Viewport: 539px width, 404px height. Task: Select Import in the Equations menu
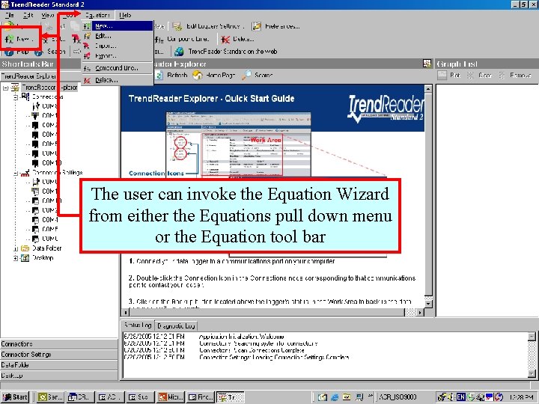click(x=118, y=46)
